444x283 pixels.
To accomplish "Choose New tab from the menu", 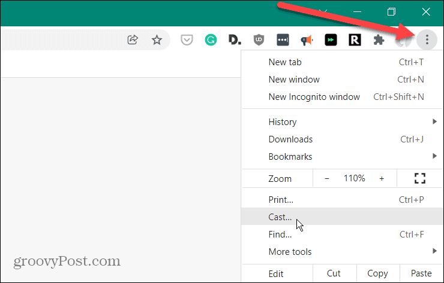I will pyautogui.click(x=342, y=62).
